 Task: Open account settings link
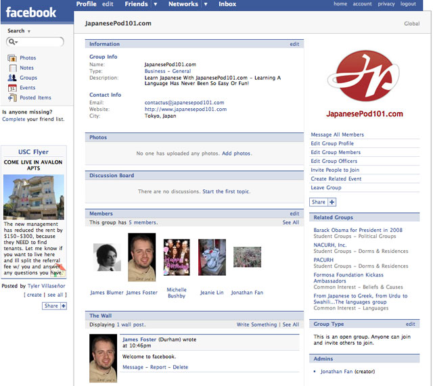[362, 3]
